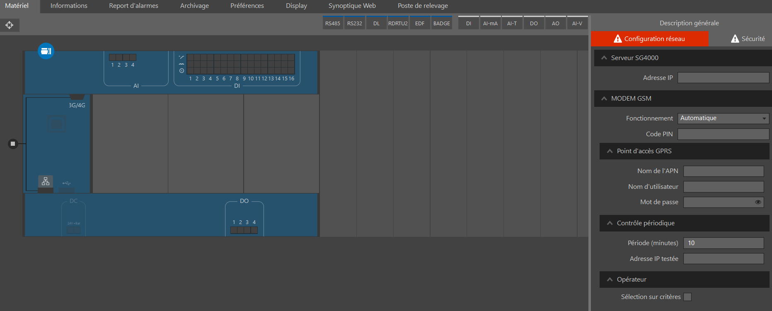Toggle password visibility eye icon

pyautogui.click(x=758, y=202)
